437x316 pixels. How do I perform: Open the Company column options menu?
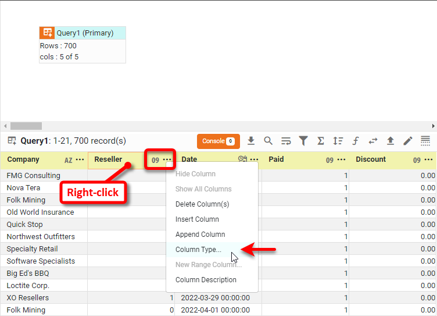(x=80, y=160)
